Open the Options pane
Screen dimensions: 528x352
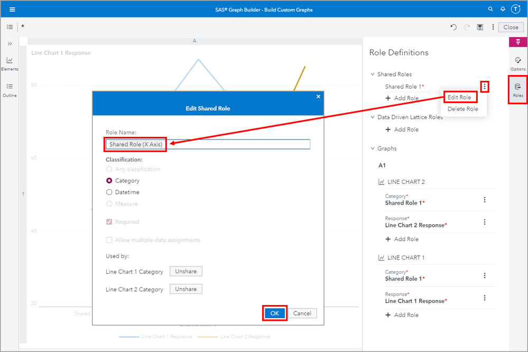[518, 63]
